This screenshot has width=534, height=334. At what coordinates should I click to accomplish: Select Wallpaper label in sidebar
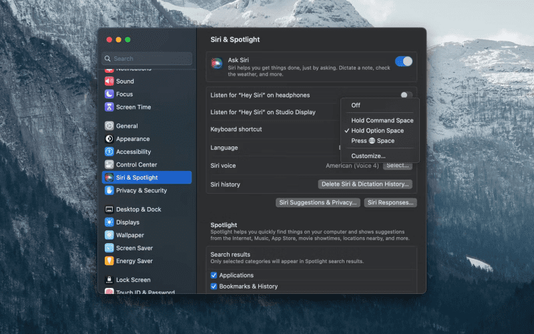tap(130, 235)
